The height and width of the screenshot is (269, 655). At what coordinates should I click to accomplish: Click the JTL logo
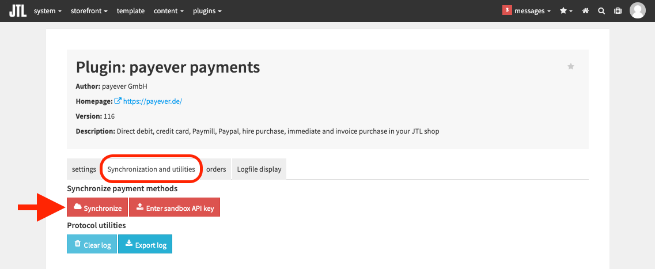point(18,11)
